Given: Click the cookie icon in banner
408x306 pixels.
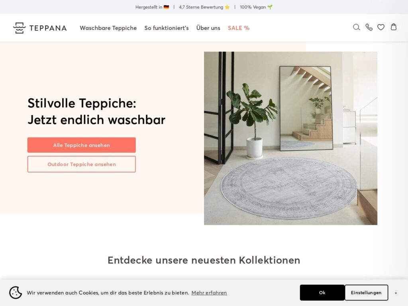Looking at the screenshot, I should 16,292.
